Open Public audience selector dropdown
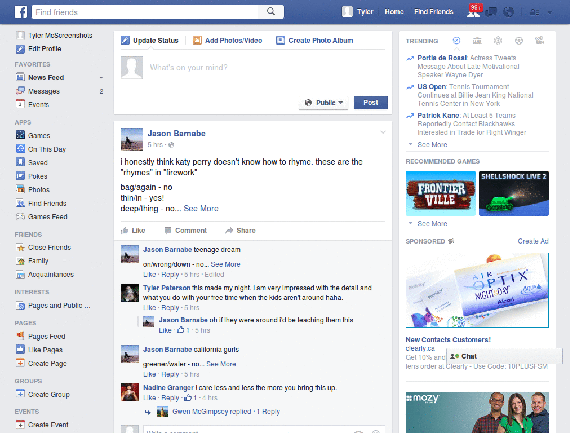 click(x=323, y=103)
